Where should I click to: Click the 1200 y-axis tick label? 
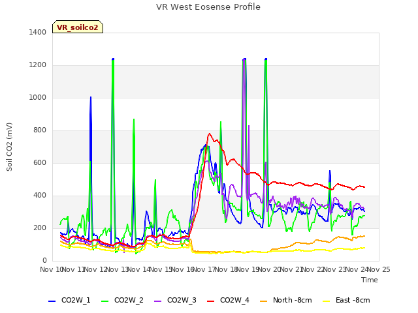coord(38,65)
